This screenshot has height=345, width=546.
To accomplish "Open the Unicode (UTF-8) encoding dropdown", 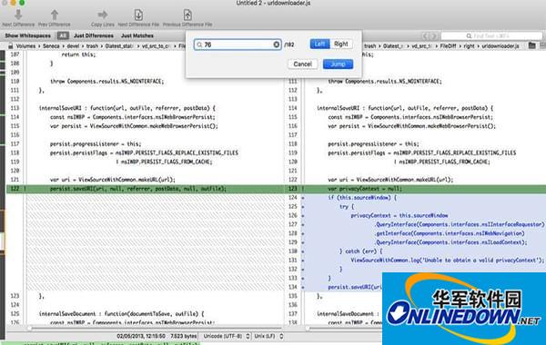I will click(x=227, y=336).
